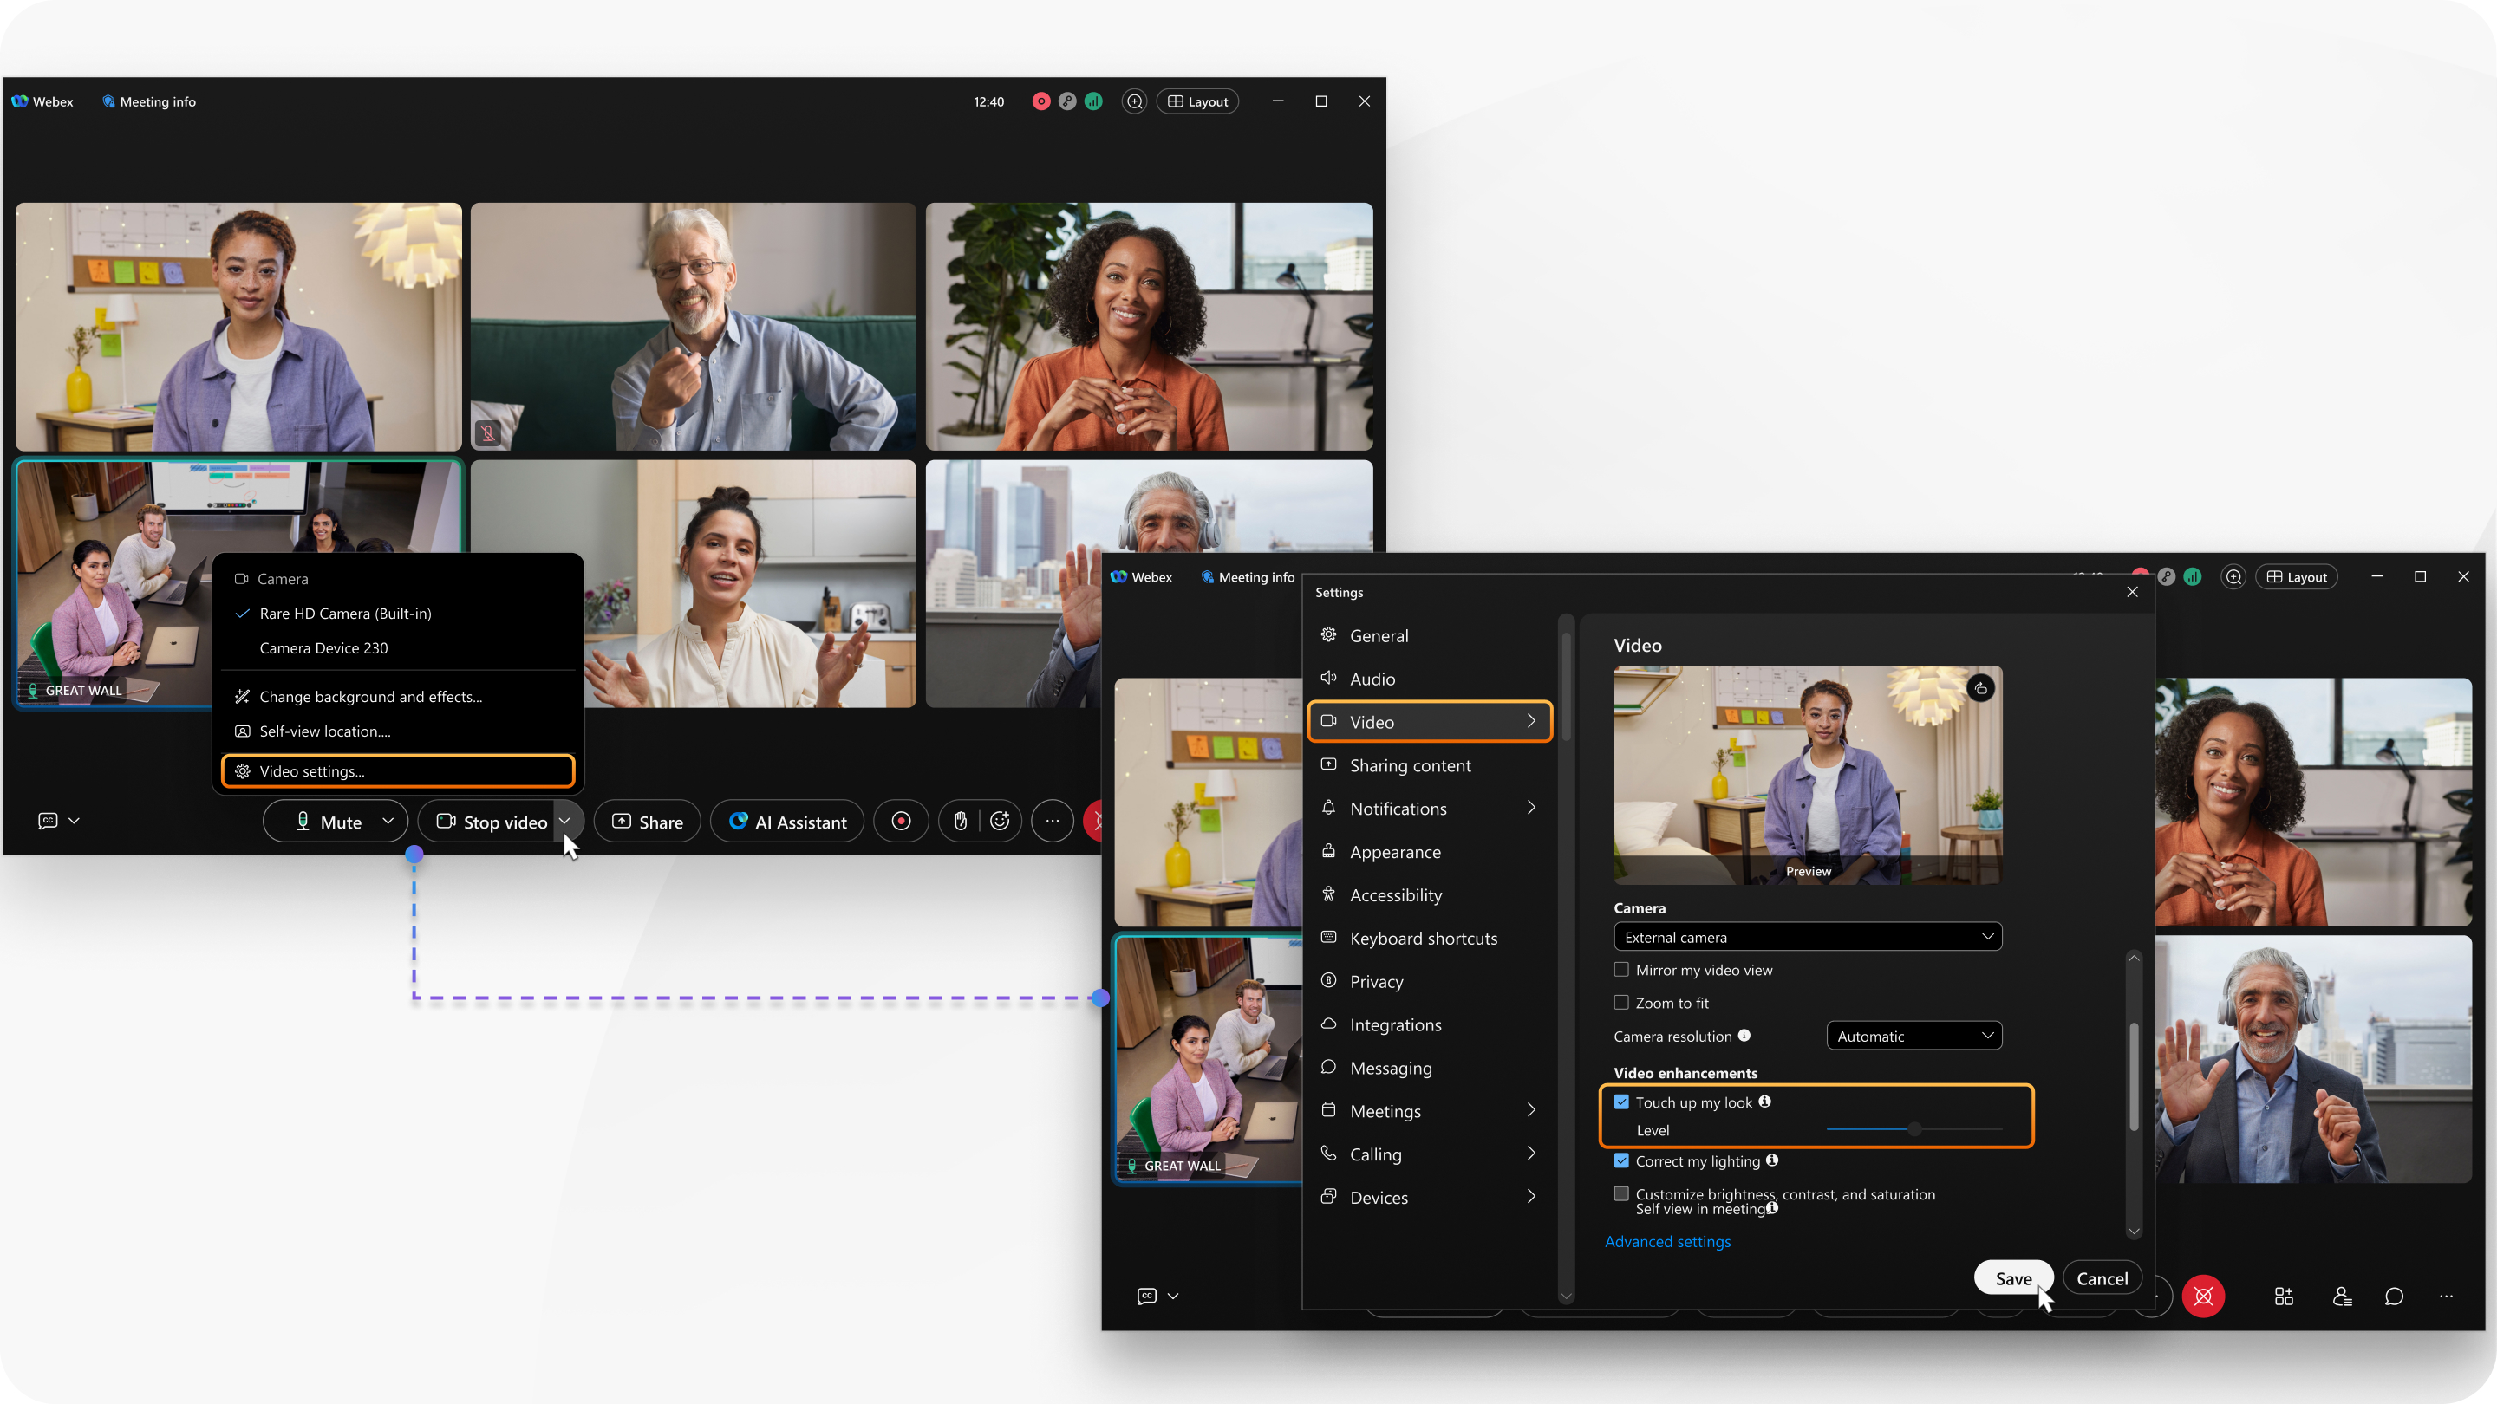Image resolution: width=2497 pixels, height=1404 pixels.
Task: Open the chat bubble icon at bottom right
Action: coord(2393,1296)
